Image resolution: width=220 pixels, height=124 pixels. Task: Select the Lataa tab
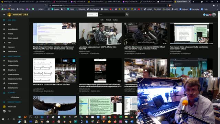[x=115, y=20]
